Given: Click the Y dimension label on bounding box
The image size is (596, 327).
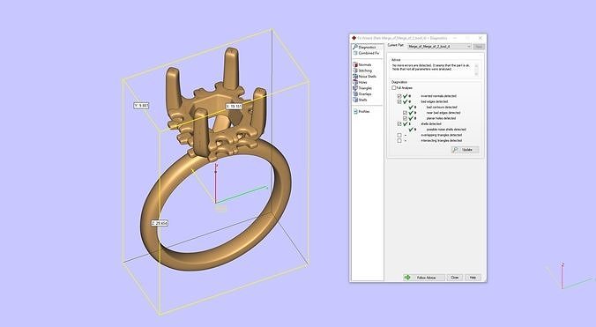Looking at the screenshot, I should (141, 105).
